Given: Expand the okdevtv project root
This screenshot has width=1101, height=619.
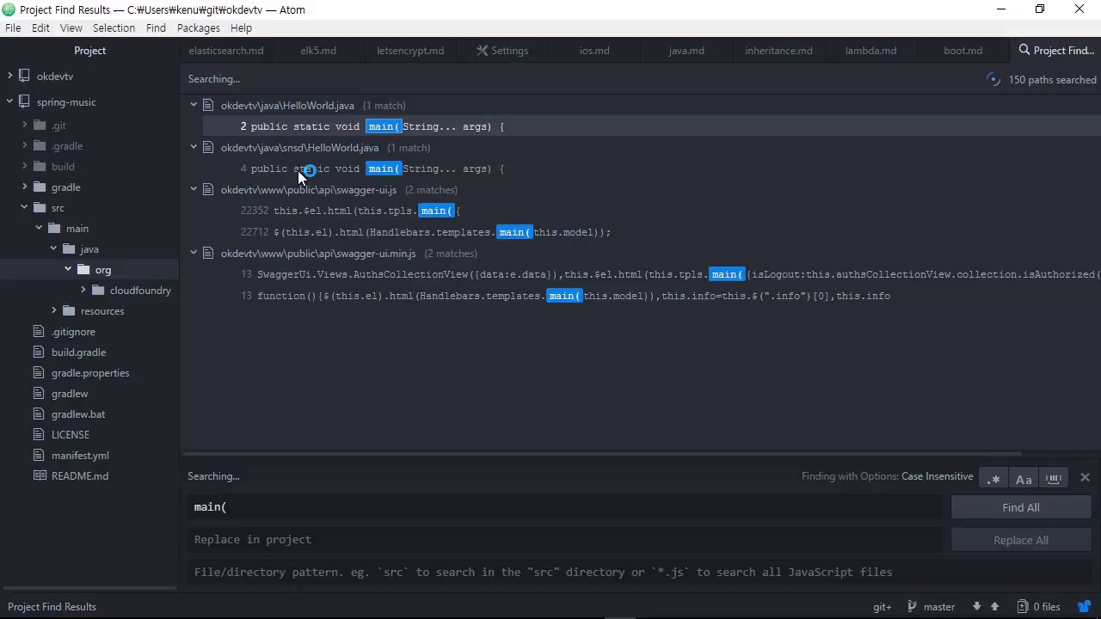Looking at the screenshot, I should (x=9, y=77).
